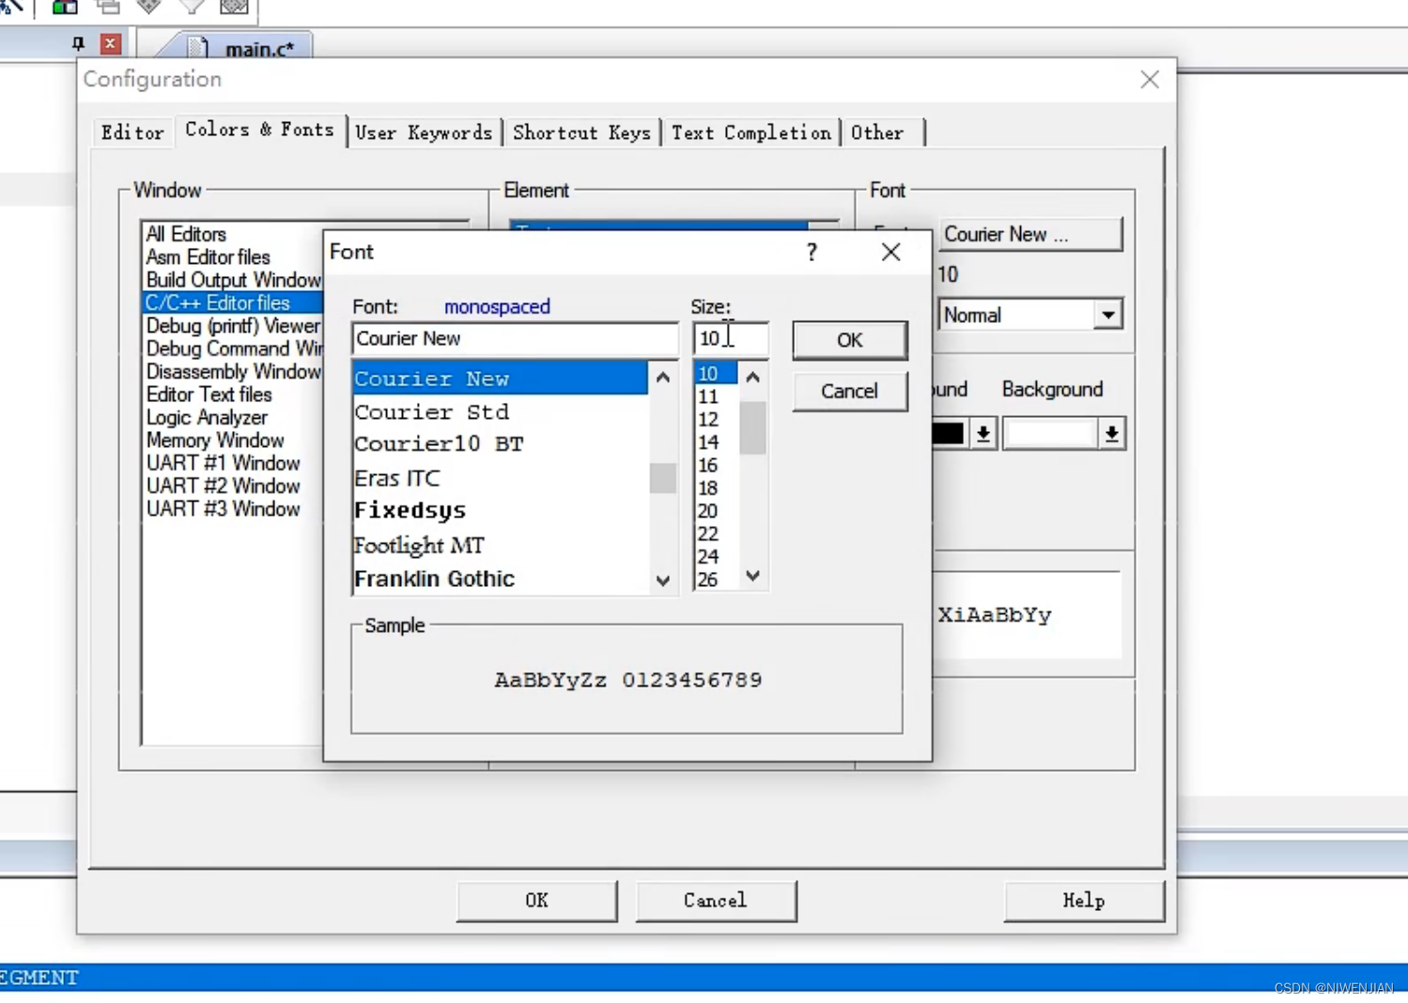This screenshot has width=1408, height=1003.
Task: Select All Editors in Window list
Action: 186,234
